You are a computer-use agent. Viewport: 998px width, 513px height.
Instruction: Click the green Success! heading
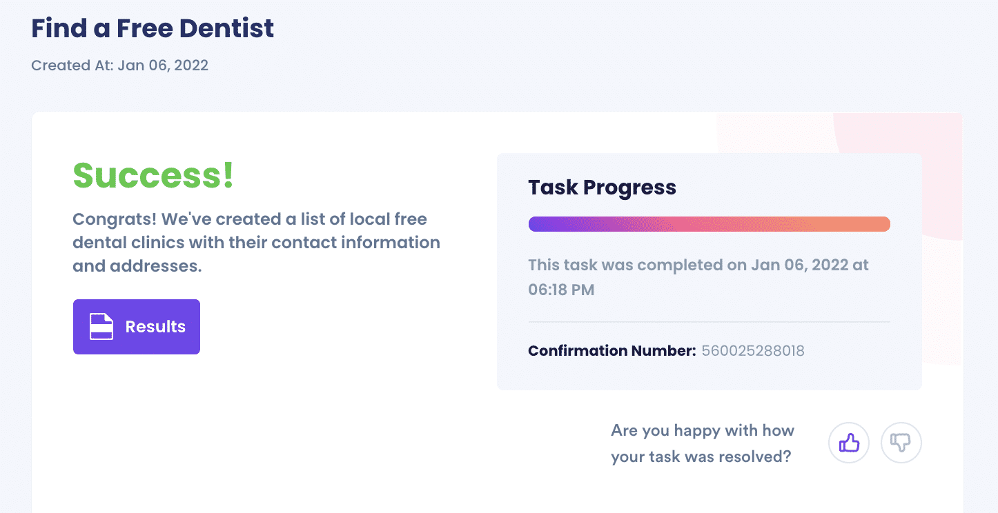point(153,175)
